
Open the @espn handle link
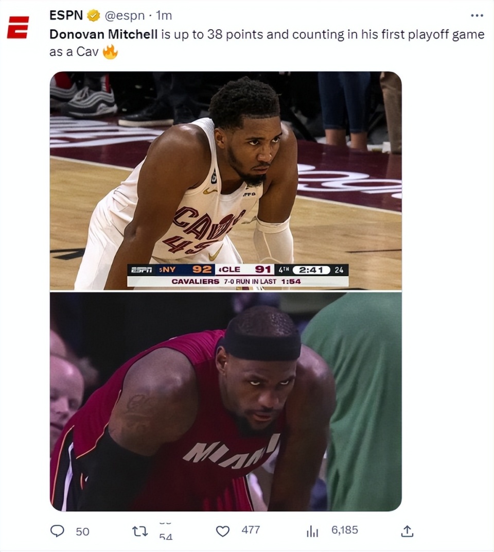click(x=125, y=15)
